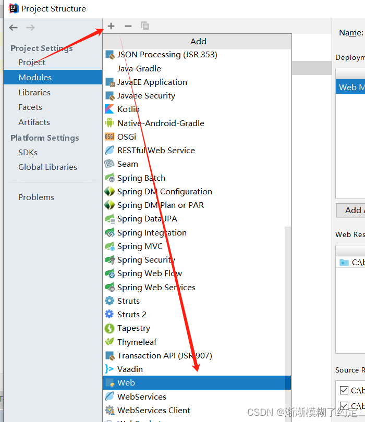Select the C:\ web resource folder row
365x422 pixels.
click(x=350, y=262)
